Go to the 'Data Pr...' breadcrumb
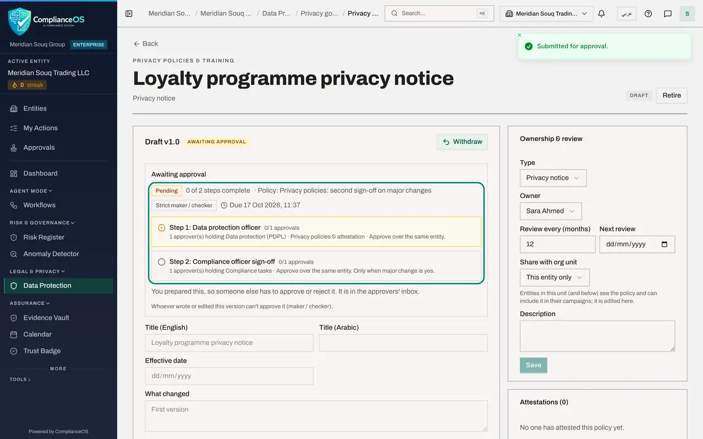 [276, 13]
